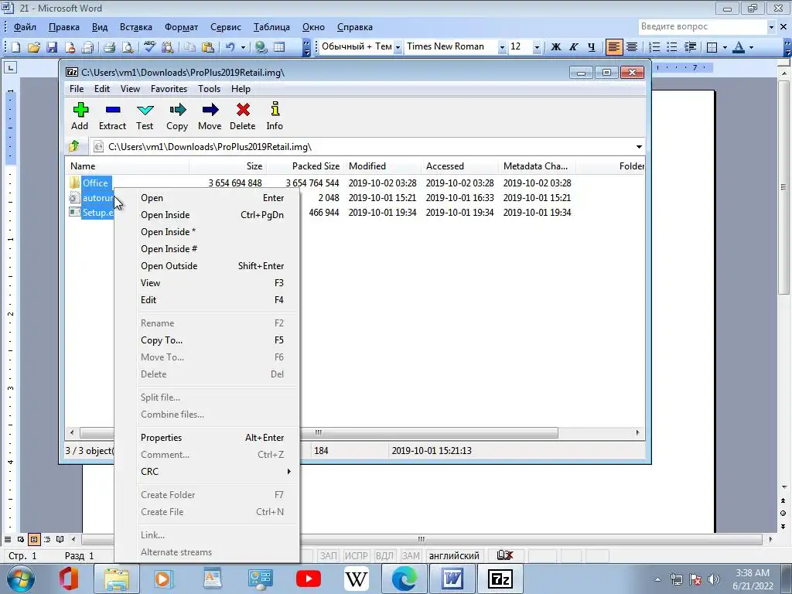Toggle Bold (Ж) formatting in Word
This screenshot has height=594, width=792.
click(555, 47)
